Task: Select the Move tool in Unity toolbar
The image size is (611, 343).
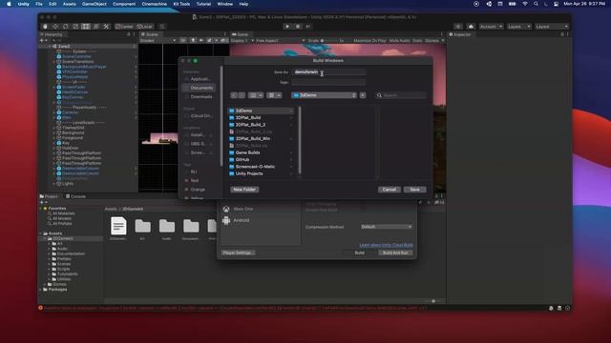Action: (x=55, y=27)
